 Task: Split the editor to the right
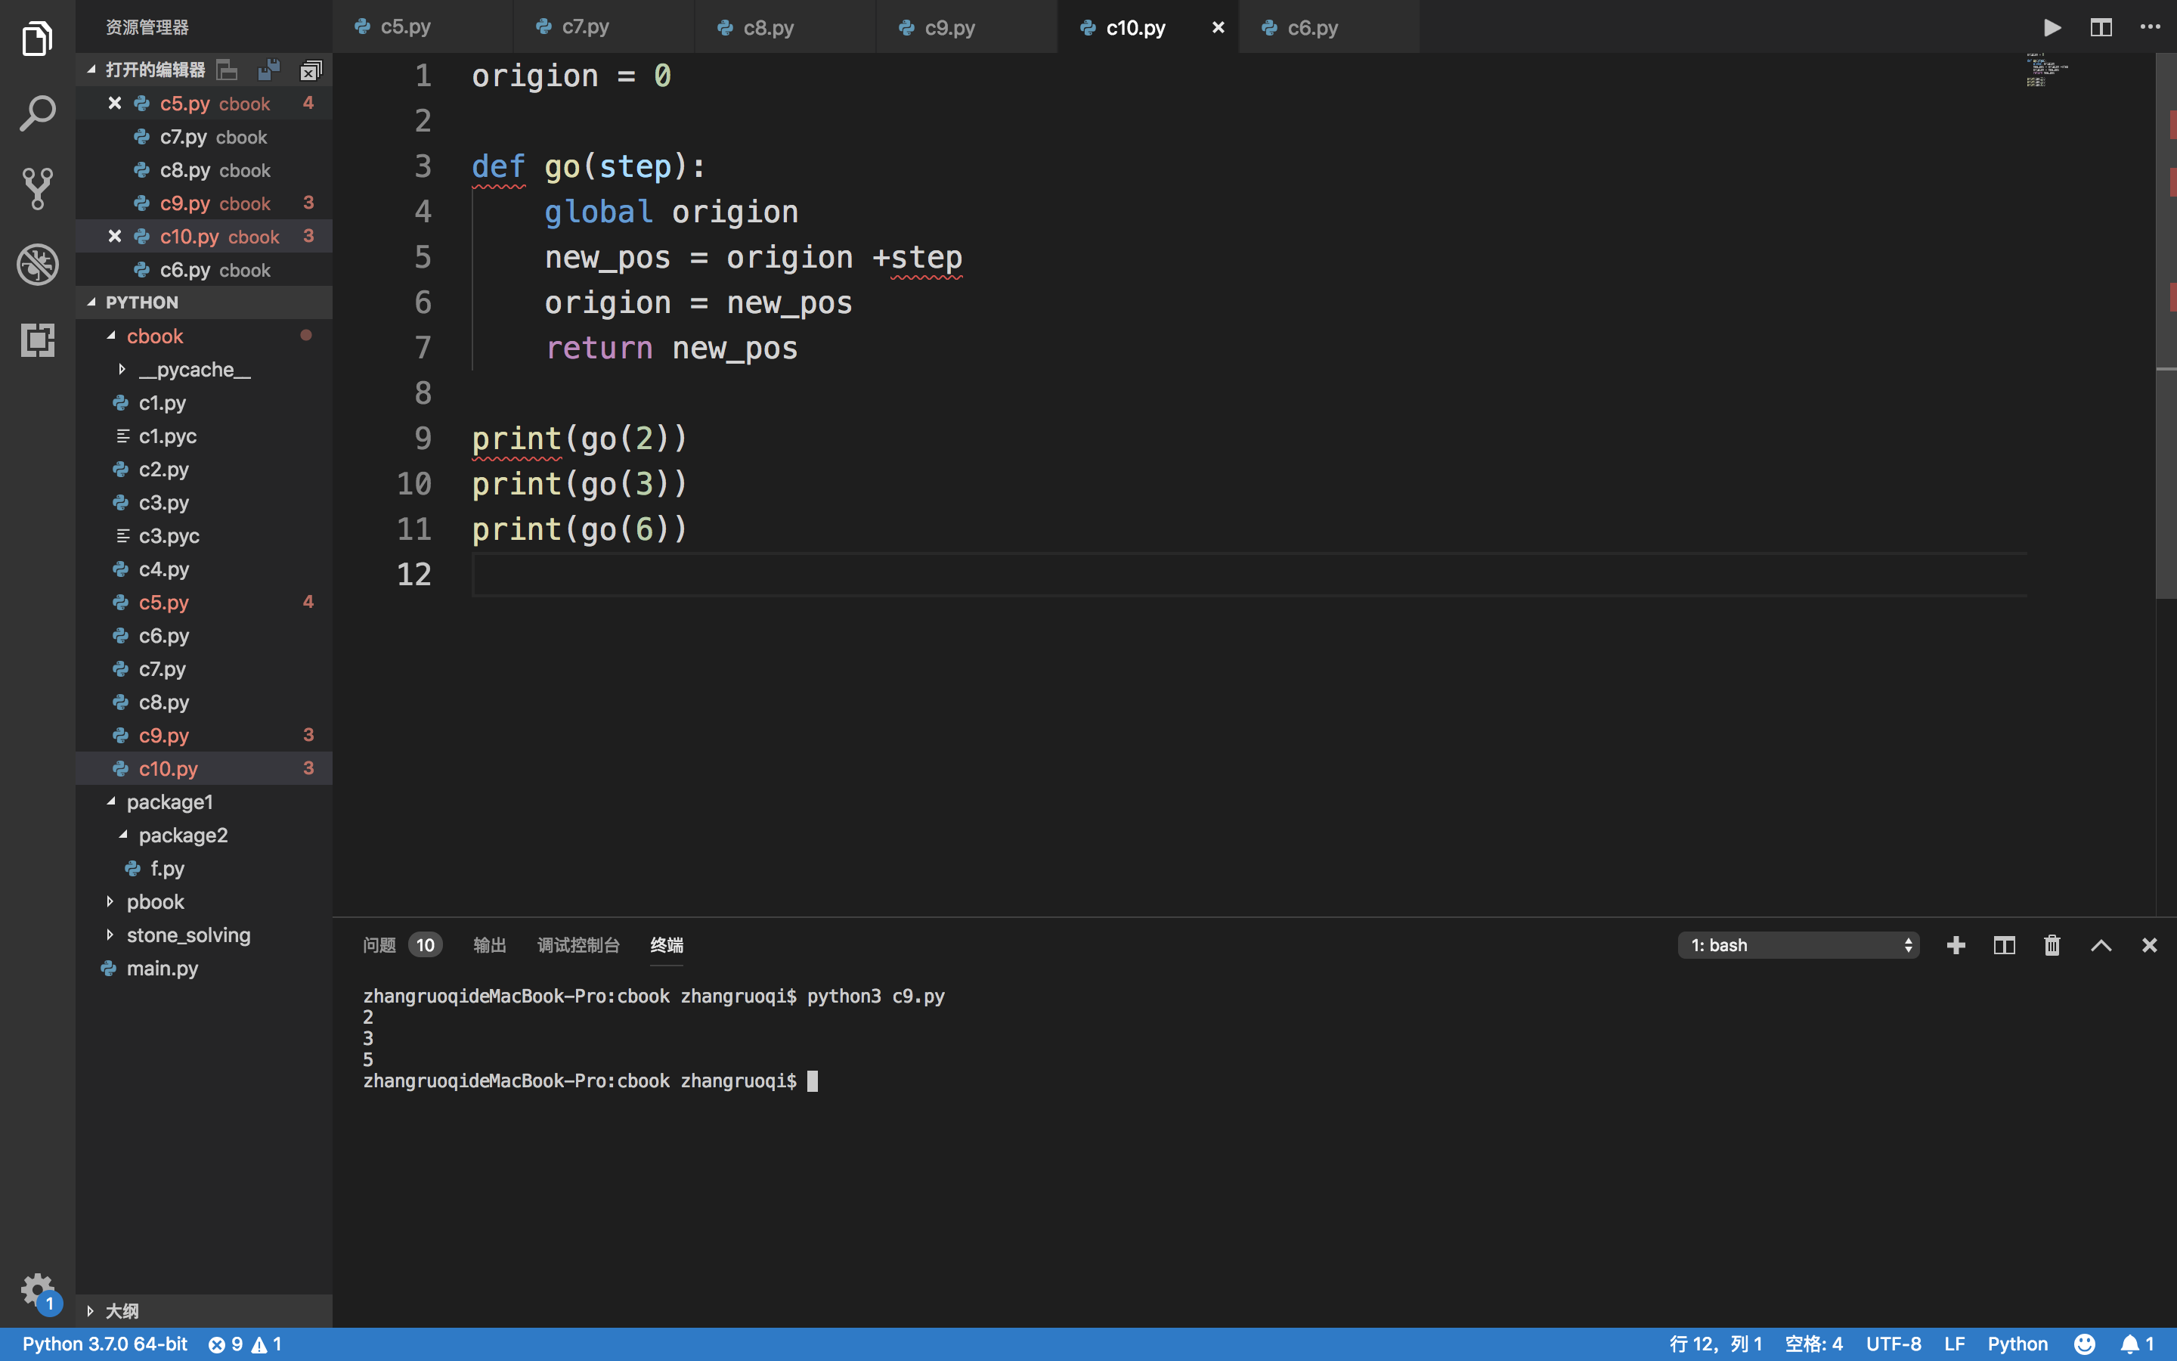(x=2101, y=27)
